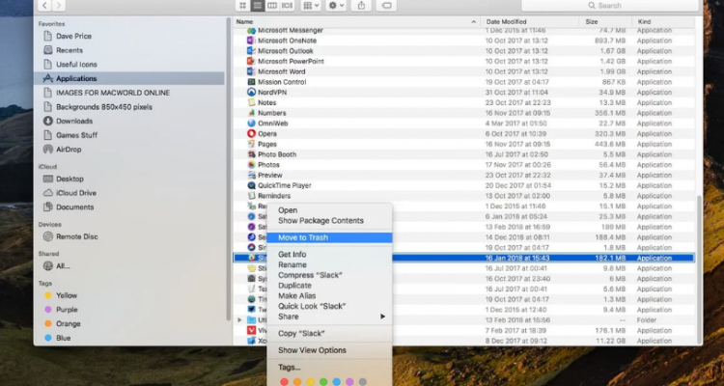Screen dimensions: 724x386
Task: Switch to Cover Flow view
Action: pyautogui.click(x=288, y=6)
